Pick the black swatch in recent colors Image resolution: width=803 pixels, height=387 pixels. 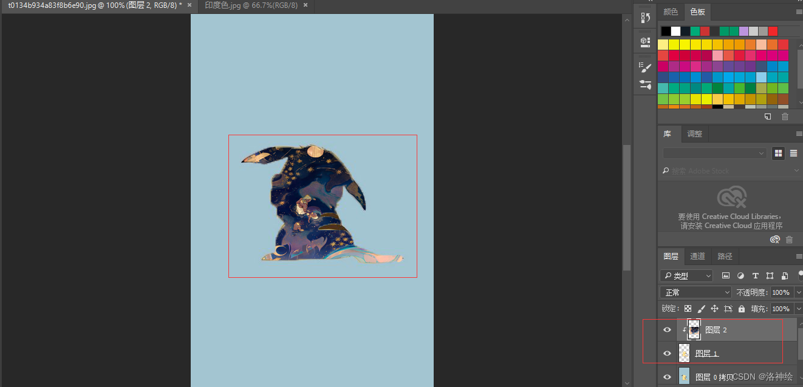666,31
